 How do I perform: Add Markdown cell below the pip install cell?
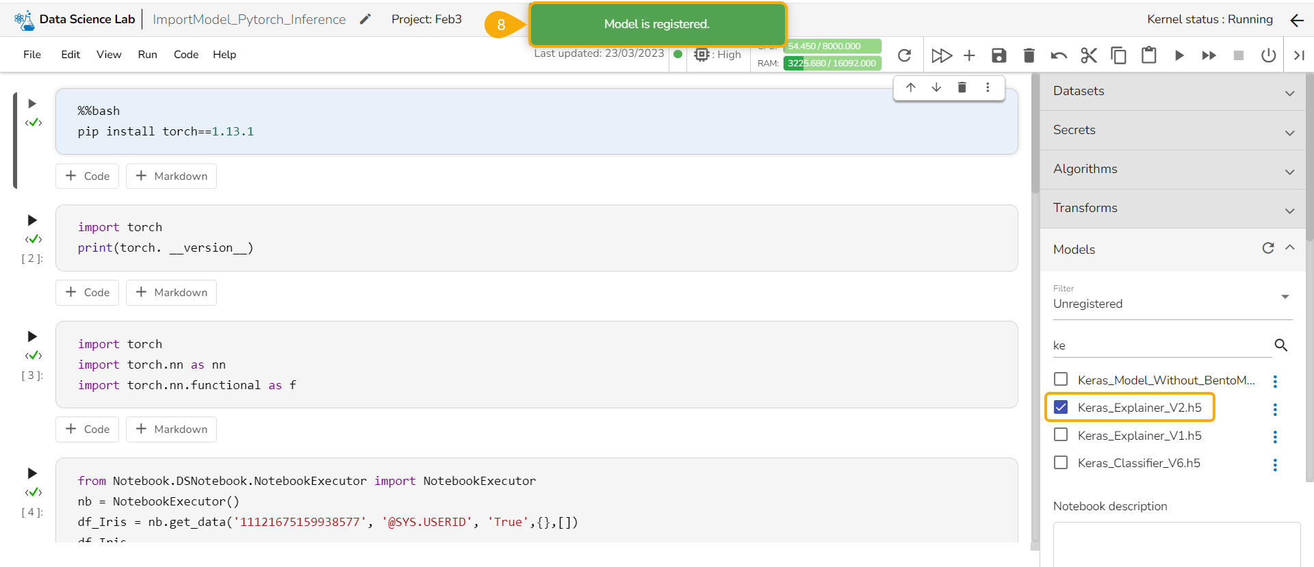(171, 176)
